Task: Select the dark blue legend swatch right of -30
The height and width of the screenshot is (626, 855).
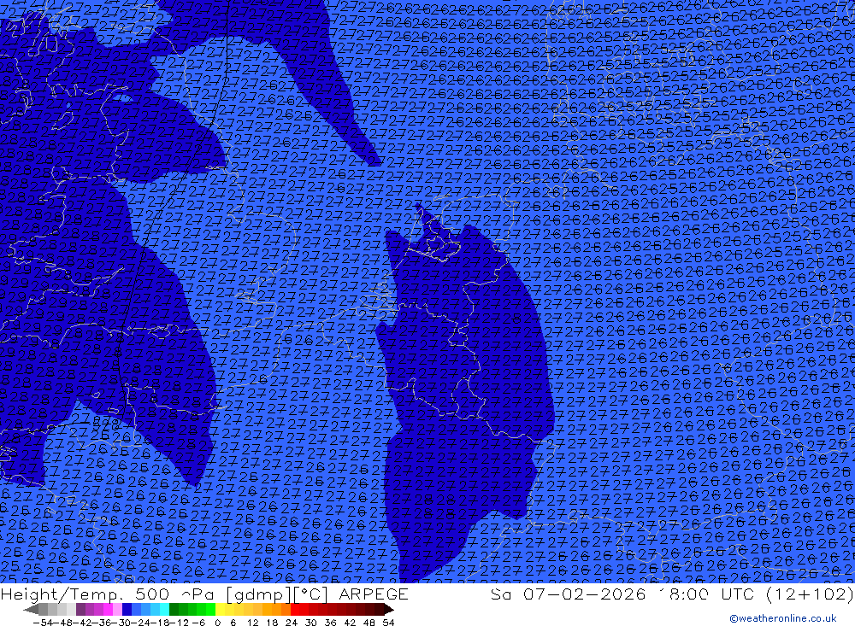Action: point(127,610)
